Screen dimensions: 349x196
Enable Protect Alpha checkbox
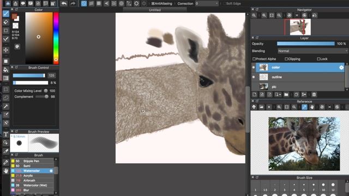[x=254, y=59]
